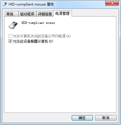121x125 pixels.
Task: Click the small mouse icon in title bar
Action: coord(5,4)
